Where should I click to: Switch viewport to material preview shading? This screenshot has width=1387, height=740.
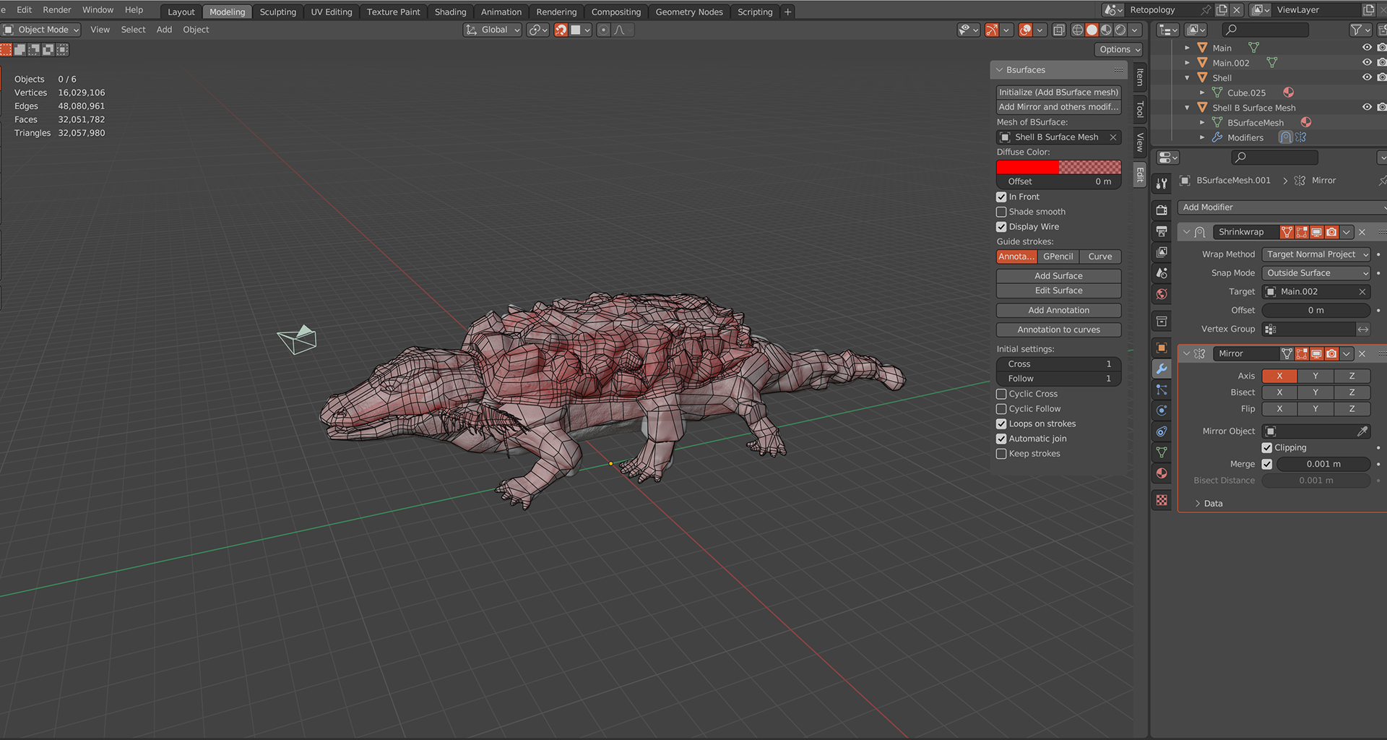(x=1106, y=30)
